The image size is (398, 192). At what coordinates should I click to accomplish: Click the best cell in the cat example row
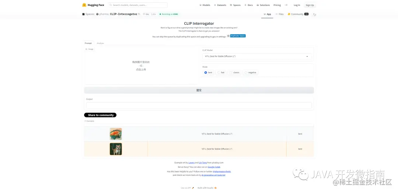point(300,149)
